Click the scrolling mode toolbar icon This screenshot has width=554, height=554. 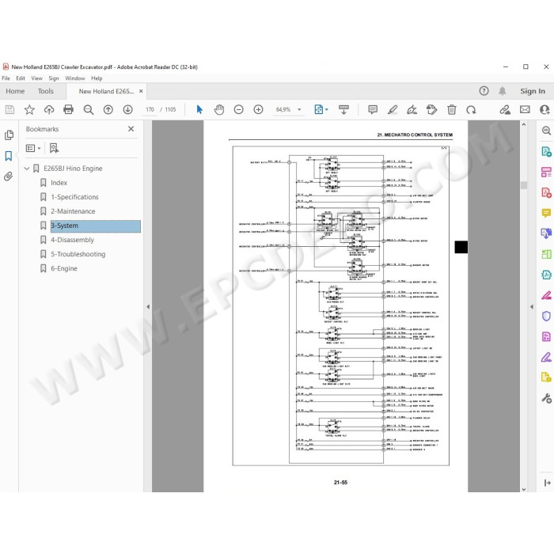343,109
